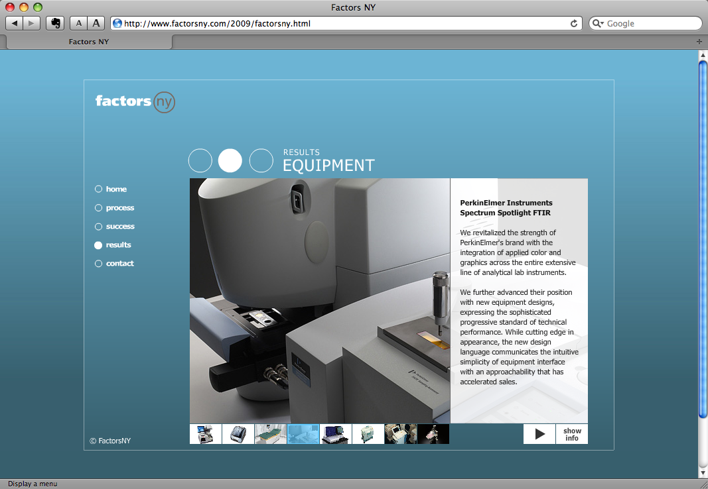Open last thumbnail with black background
This screenshot has width=708, height=489.
[433, 434]
